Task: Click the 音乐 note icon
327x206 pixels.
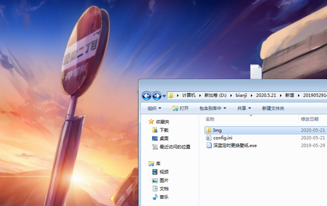Action: pyautogui.click(x=154, y=197)
